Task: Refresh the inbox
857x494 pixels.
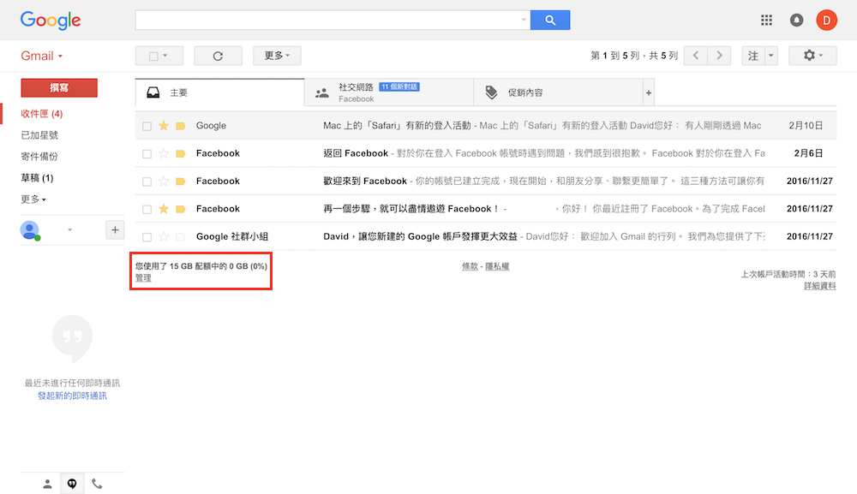Action: click(218, 56)
